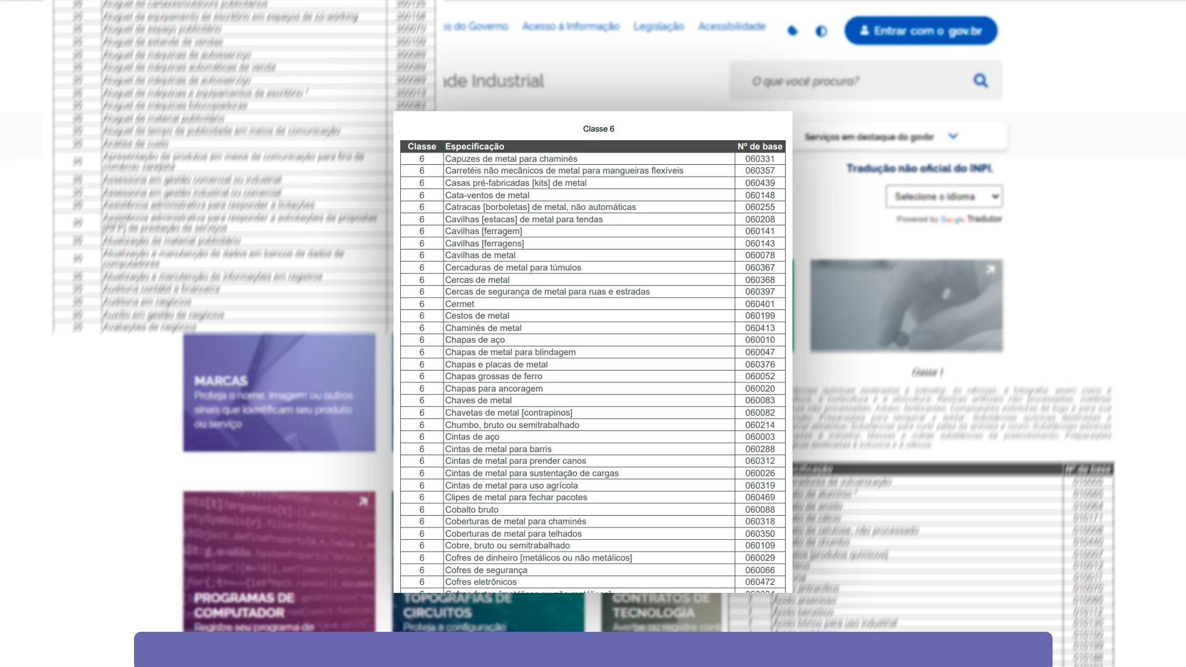
Task: Click the search magnifier icon
Action: point(980,81)
